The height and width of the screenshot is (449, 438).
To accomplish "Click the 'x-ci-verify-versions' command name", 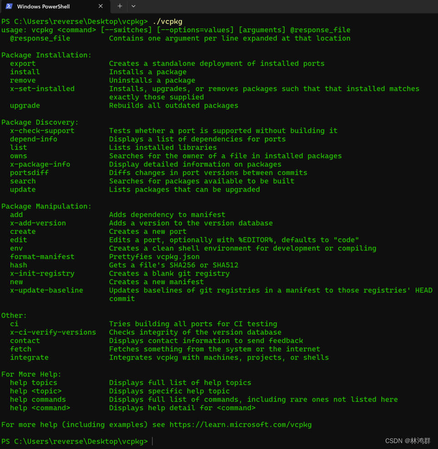I will click(x=53, y=332).
